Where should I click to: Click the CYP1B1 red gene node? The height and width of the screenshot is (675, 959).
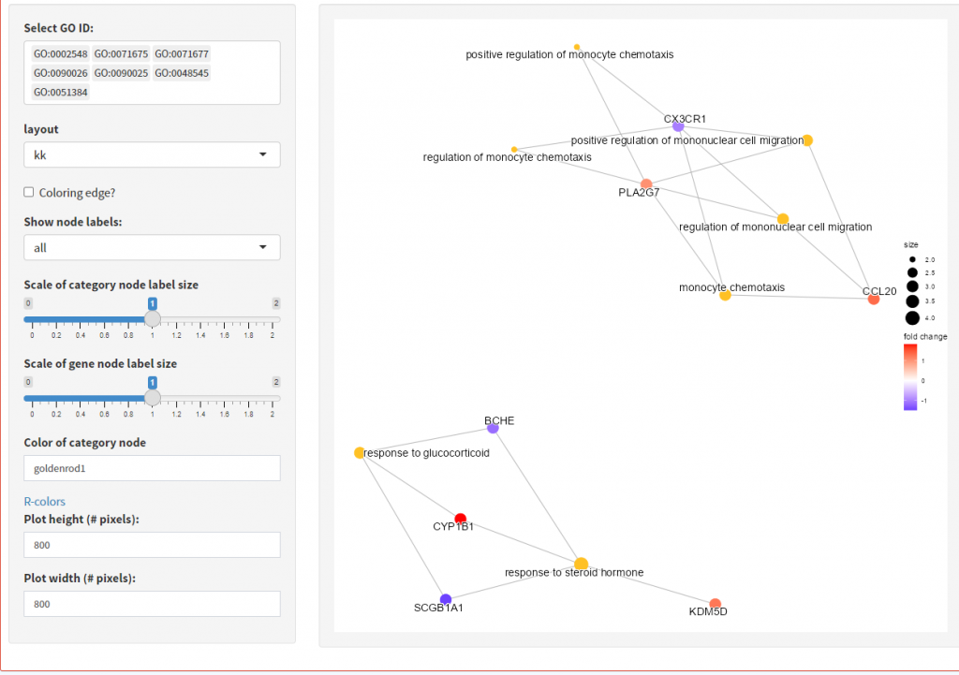coord(460,518)
